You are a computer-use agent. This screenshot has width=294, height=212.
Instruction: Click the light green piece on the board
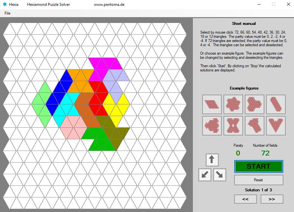point(42,104)
